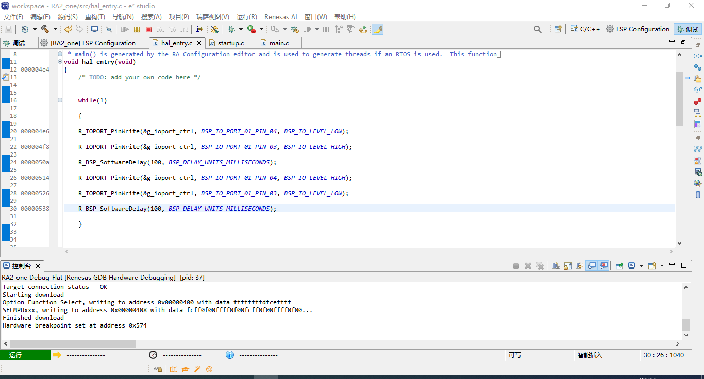Click the clock icon in status bar
The width and height of the screenshot is (704, 379).
click(153, 355)
